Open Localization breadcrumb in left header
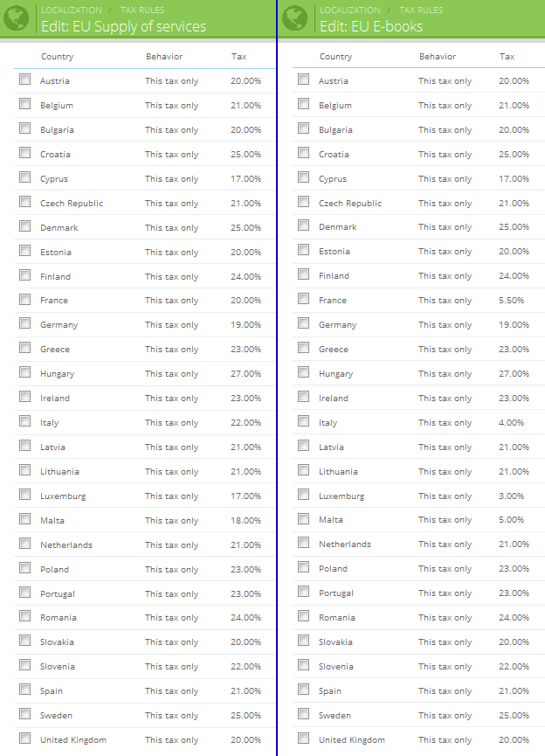Screen dimensions: 545x756 [72, 10]
